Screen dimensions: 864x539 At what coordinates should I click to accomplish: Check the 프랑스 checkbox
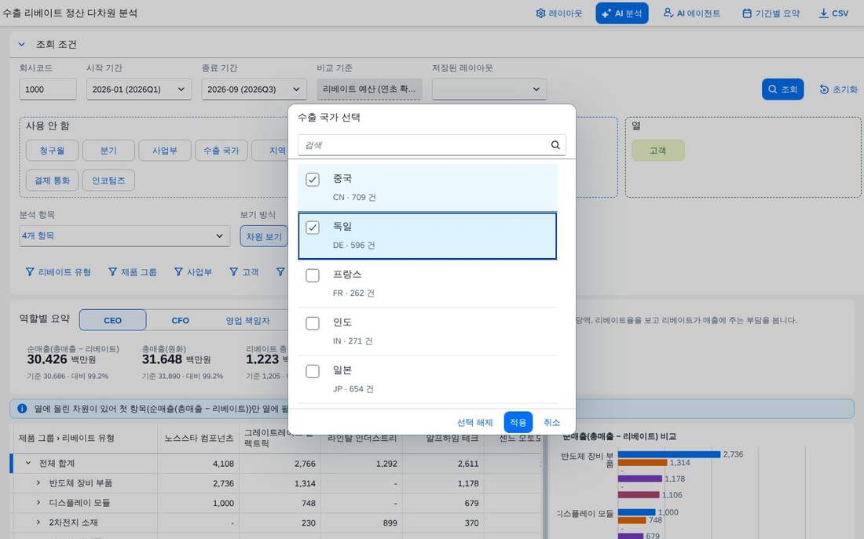coord(313,275)
